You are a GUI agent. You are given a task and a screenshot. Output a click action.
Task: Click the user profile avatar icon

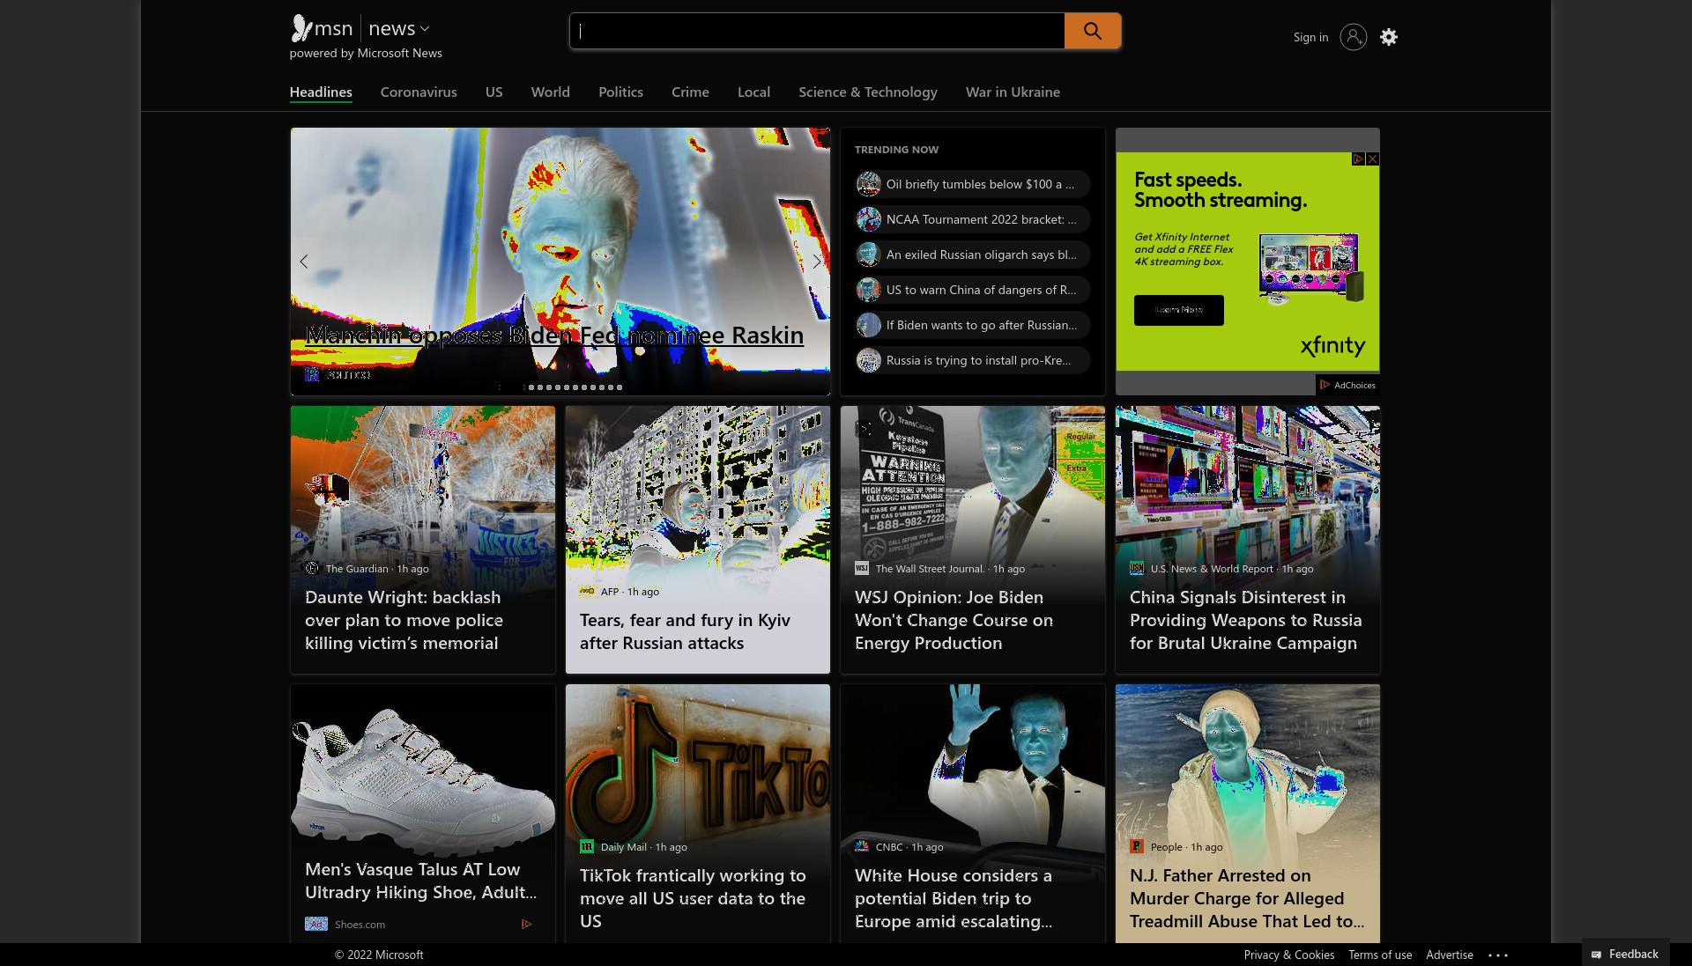pos(1354,37)
